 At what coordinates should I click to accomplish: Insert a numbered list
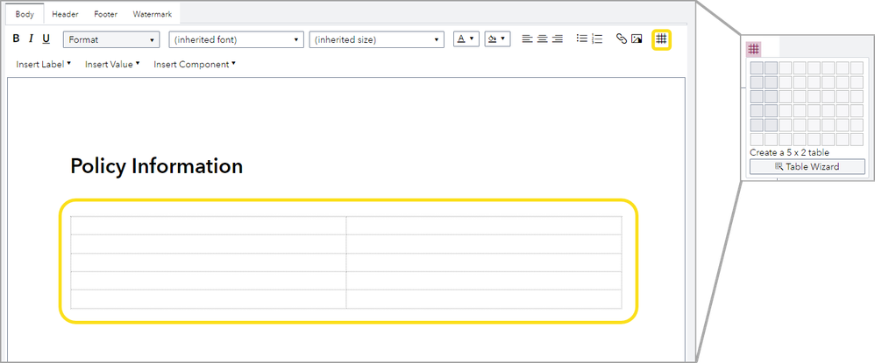pos(597,39)
